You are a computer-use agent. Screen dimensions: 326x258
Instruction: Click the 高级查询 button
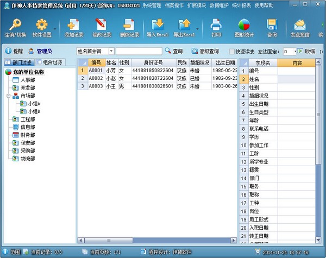click(x=205, y=51)
